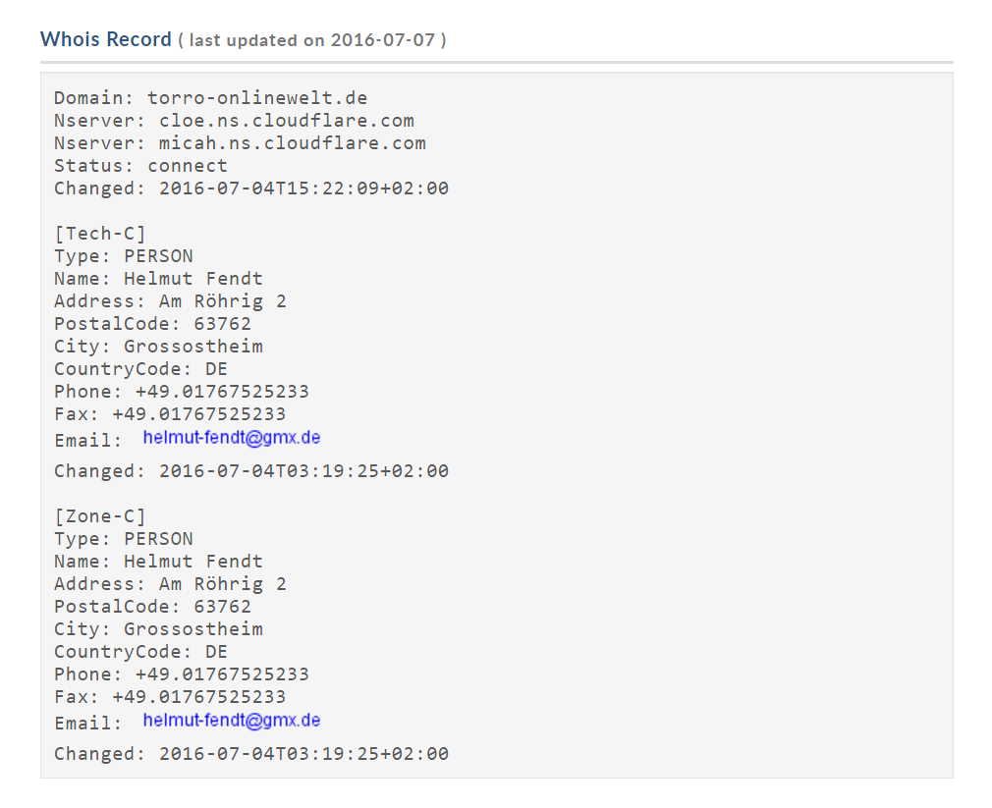The width and height of the screenshot is (992, 808).
Task: Click the Domain torro-onlinewelt.de line
Action: 210,98
